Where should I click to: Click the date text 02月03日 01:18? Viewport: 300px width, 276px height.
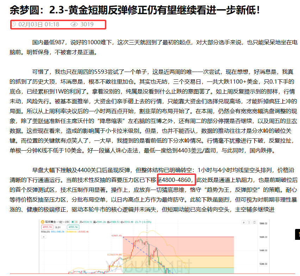click(x=39, y=24)
